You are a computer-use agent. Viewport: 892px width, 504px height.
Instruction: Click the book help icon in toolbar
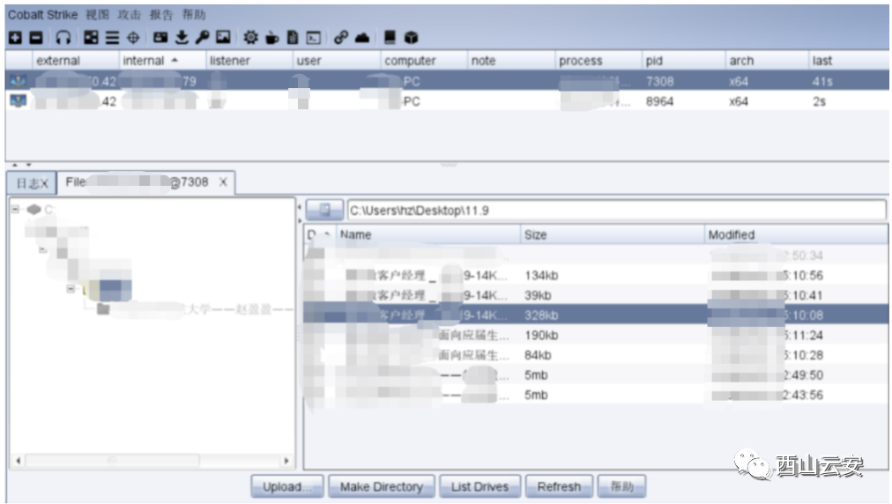pos(390,38)
